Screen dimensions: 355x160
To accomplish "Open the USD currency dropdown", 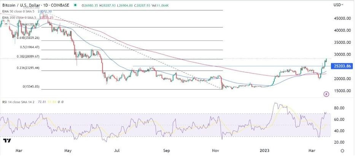I will coord(339,5).
